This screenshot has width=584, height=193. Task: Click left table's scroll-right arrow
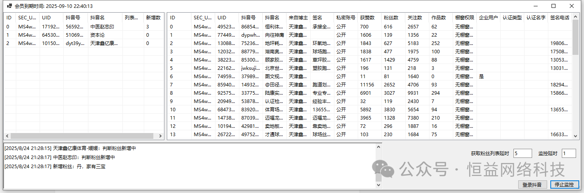pos(160,136)
